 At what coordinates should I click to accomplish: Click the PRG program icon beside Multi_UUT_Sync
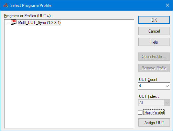[14, 22]
